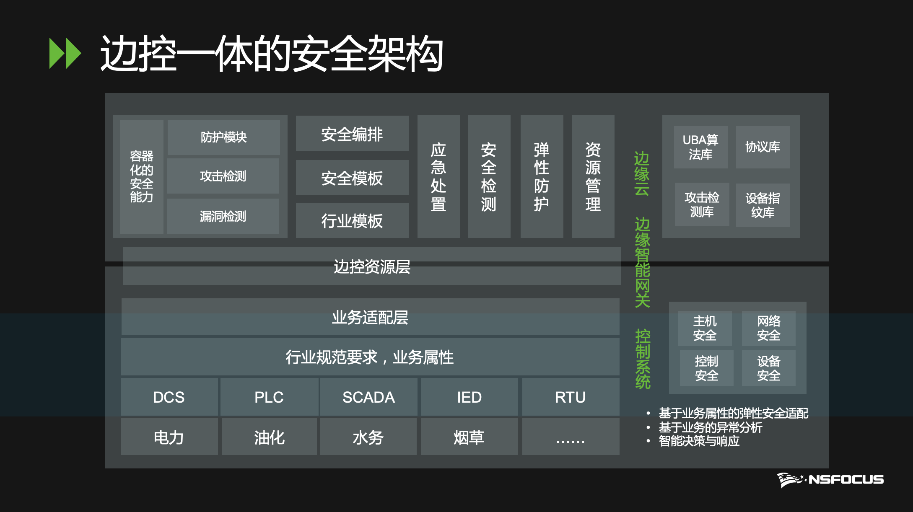Click the 业务适配层 bar

(370, 317)
